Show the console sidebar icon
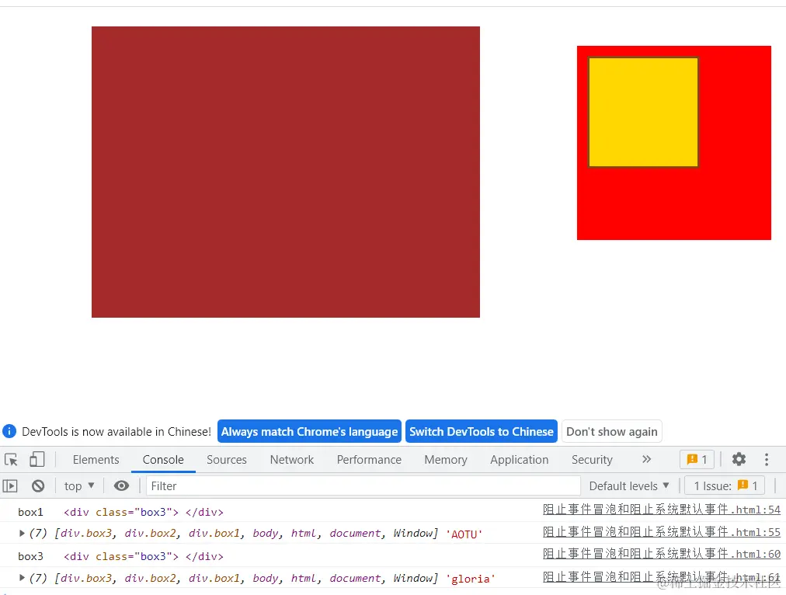The height and width of the screenshot is (595, 786). tap(10, 485)
